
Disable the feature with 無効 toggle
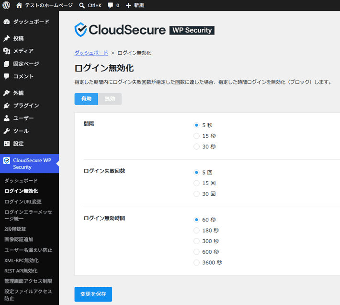tap(110, 99)
